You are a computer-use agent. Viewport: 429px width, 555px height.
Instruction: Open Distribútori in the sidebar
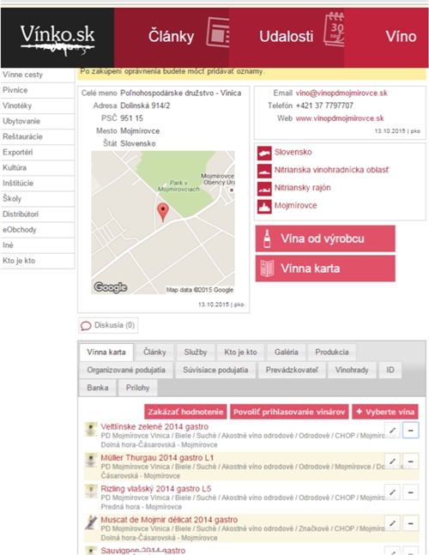38,214
